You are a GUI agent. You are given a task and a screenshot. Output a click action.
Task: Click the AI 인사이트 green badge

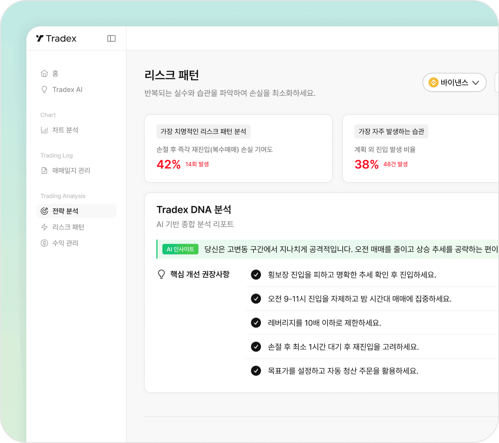(x=180, y=249)
